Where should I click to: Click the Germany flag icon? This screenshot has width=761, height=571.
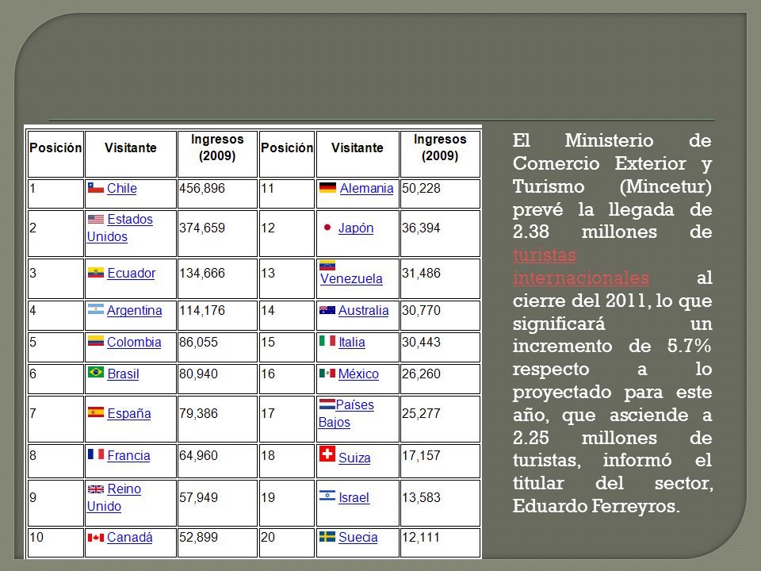click(x=327, y=187)
